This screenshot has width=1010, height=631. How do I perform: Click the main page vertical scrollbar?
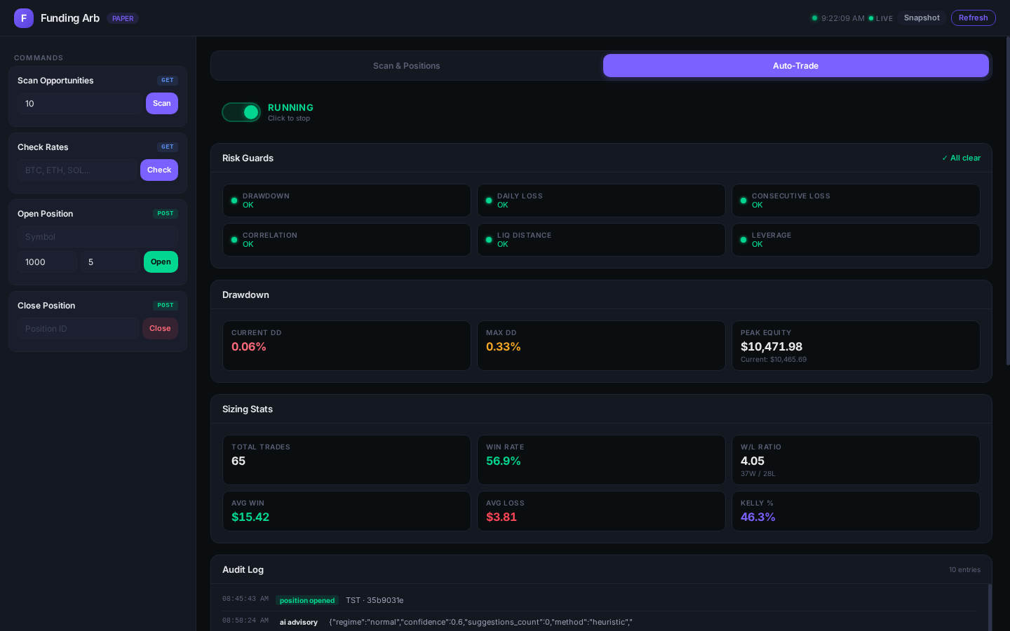(x=1008, y=201)
